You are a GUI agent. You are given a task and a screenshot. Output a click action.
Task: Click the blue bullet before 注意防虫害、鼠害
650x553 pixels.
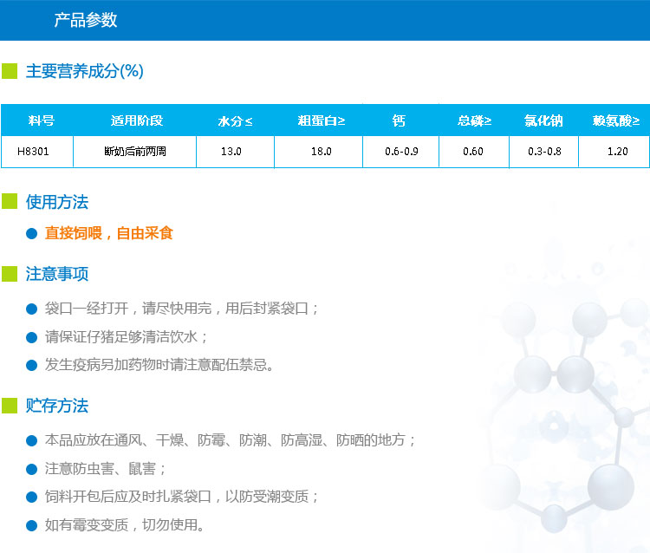pos(32,468)
